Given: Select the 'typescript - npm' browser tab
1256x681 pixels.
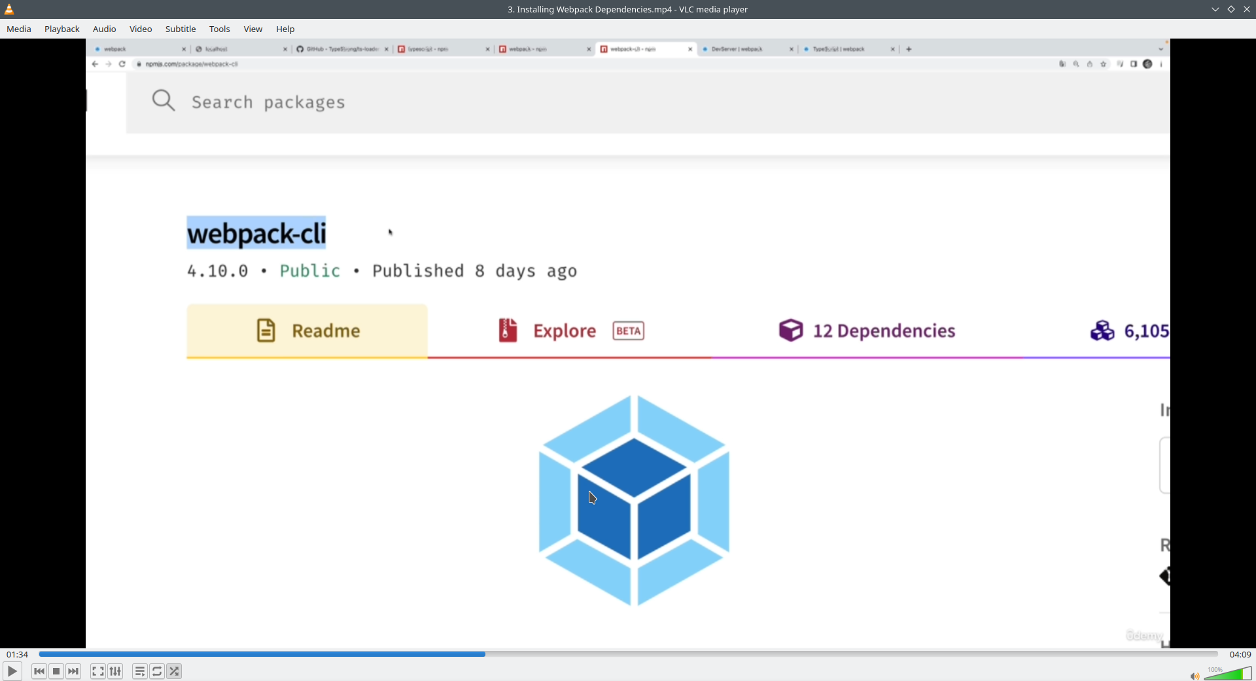Looking at the screenshot, I should click(444, 49).
